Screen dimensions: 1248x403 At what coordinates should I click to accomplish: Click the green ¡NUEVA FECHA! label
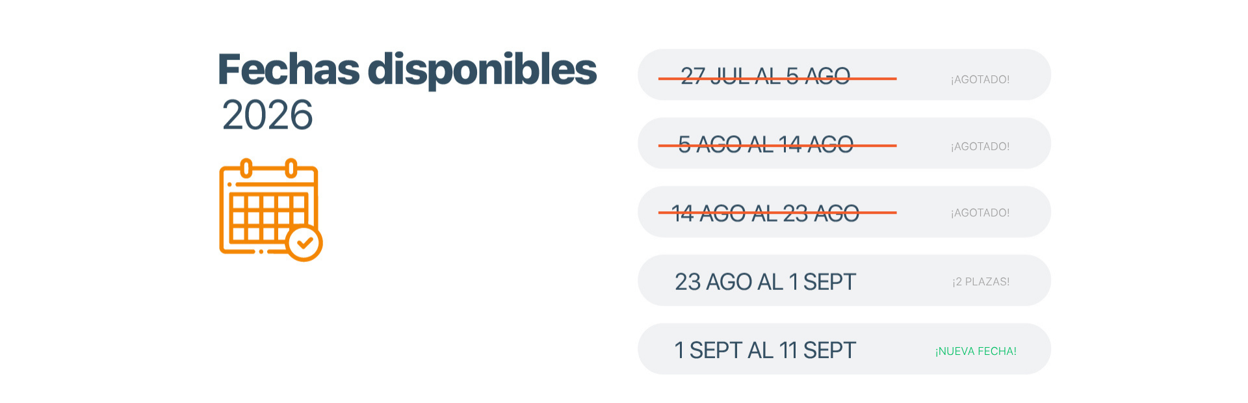click(976, 351)
